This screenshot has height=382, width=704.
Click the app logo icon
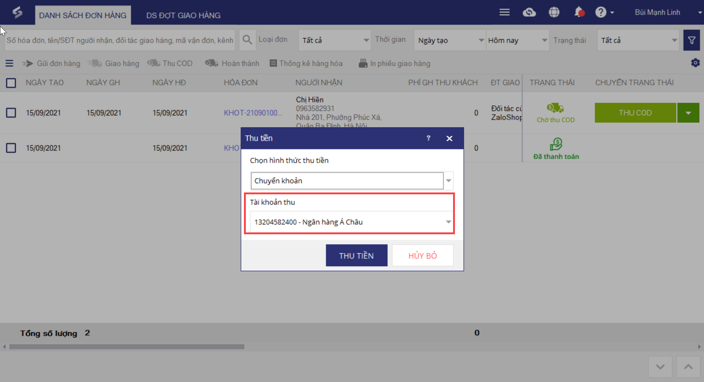(x=17, y=12)
